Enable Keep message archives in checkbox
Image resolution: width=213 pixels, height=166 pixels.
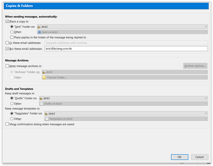tap(7, 66)
